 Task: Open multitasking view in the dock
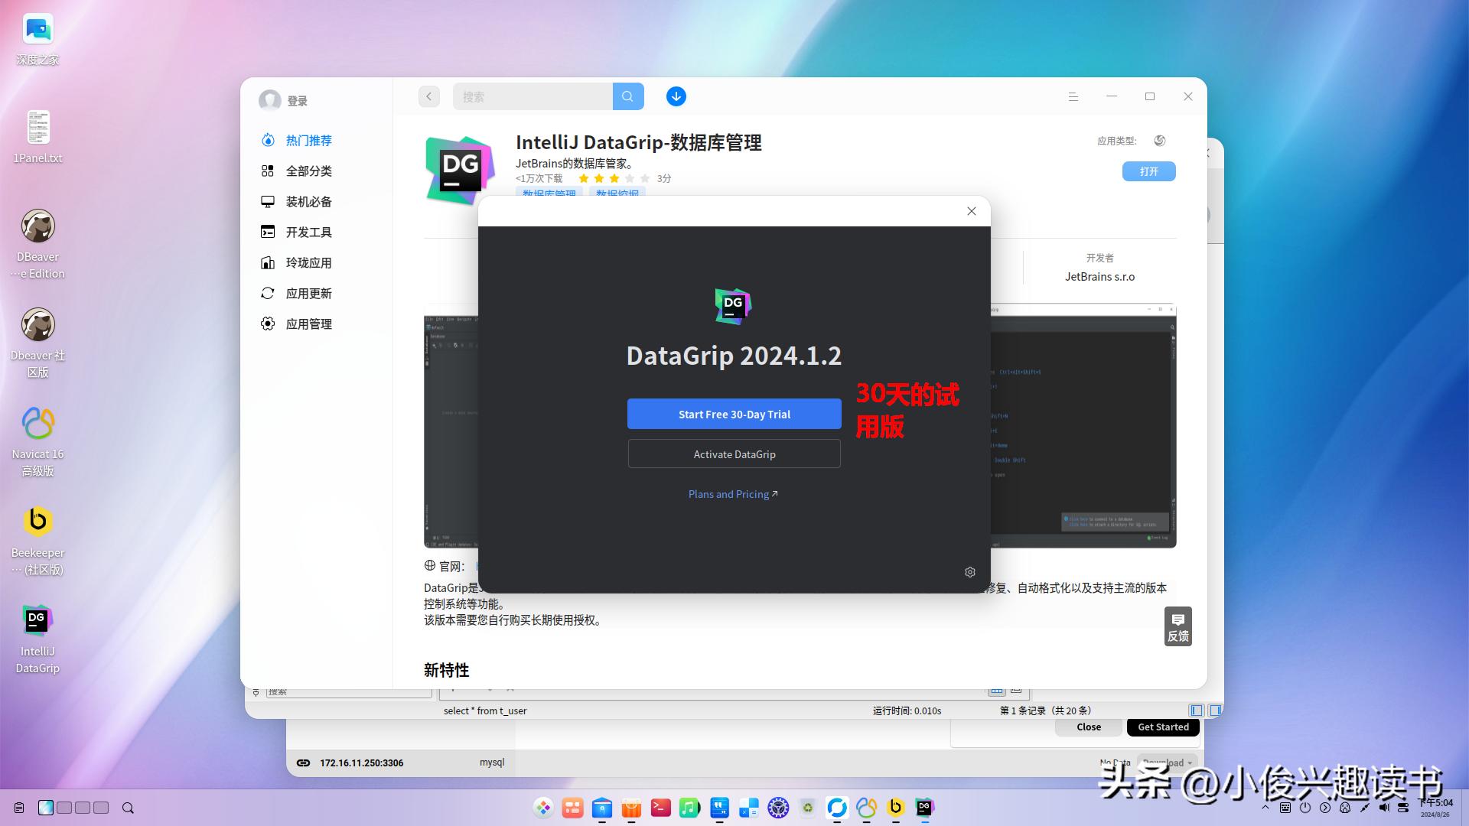tap(572, 808)
